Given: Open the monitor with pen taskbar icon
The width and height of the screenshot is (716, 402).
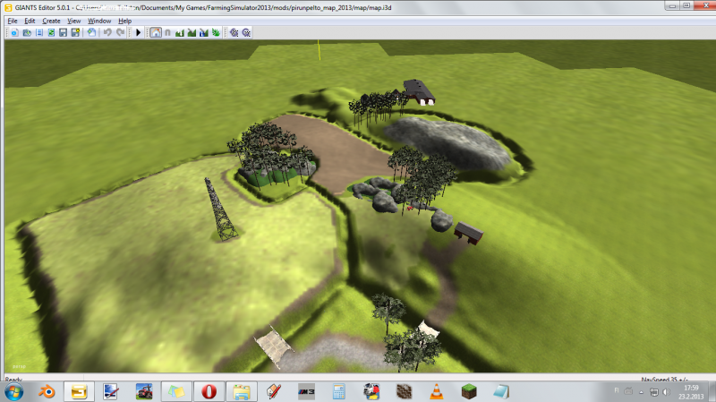Looking at the screenshot, I should (x=111, y=392).
